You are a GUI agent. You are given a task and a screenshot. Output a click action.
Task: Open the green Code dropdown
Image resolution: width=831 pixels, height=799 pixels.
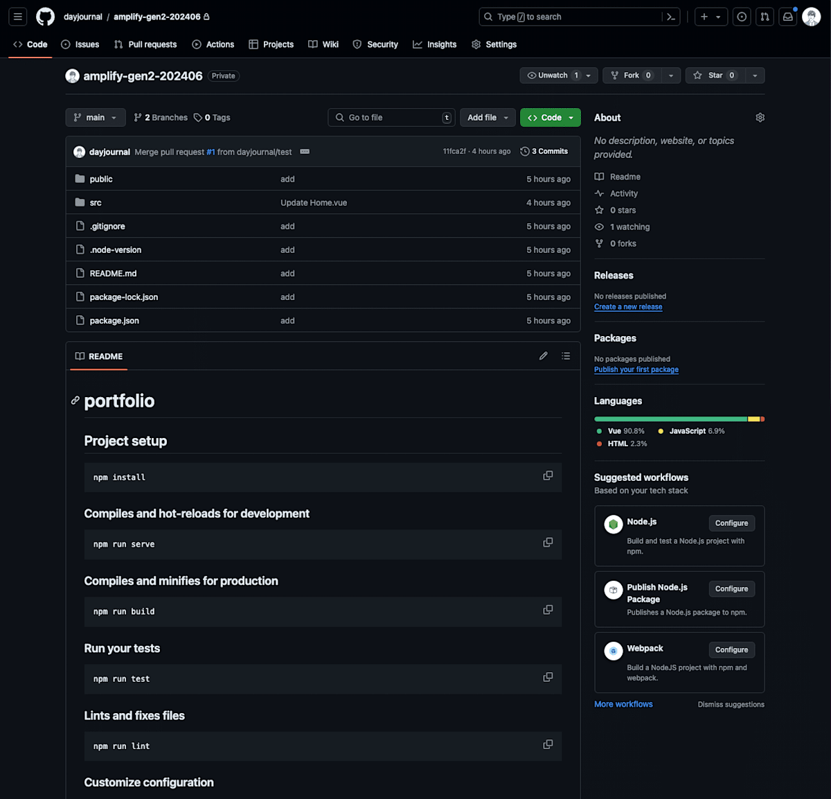coord(551,118)
